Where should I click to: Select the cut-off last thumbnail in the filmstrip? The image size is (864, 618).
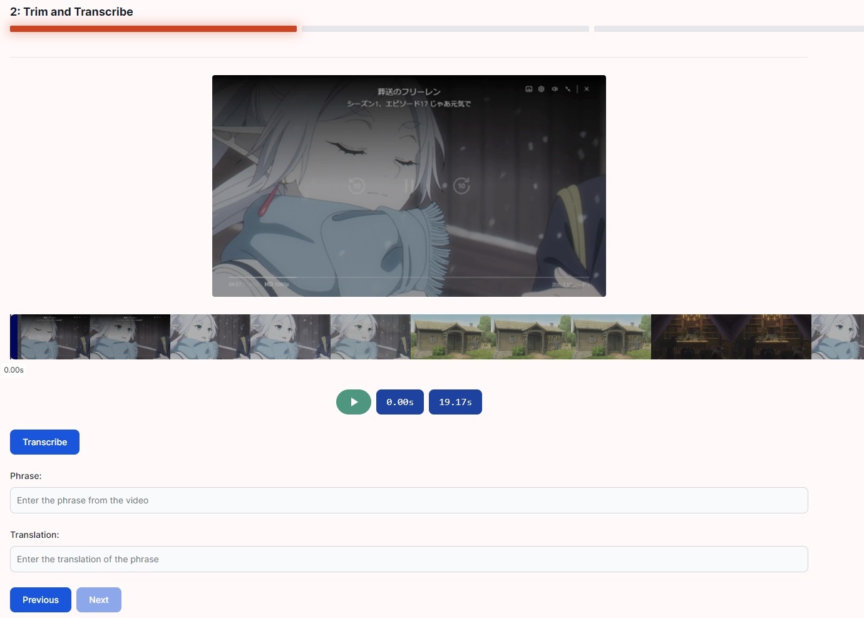coord(838,337)
